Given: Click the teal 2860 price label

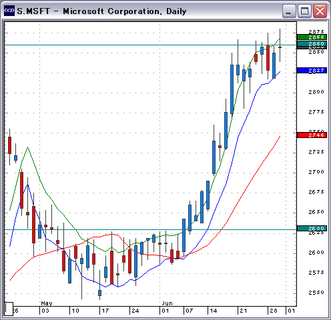Looking at the screenshot, I should (x=312, y=44).
